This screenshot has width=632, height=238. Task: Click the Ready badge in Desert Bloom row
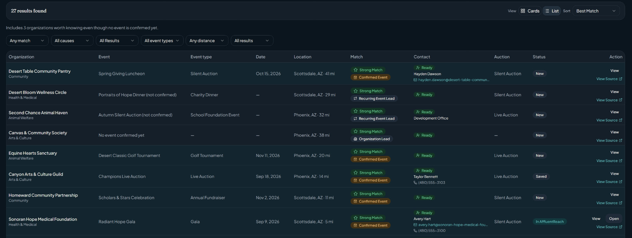click(424, 95)
